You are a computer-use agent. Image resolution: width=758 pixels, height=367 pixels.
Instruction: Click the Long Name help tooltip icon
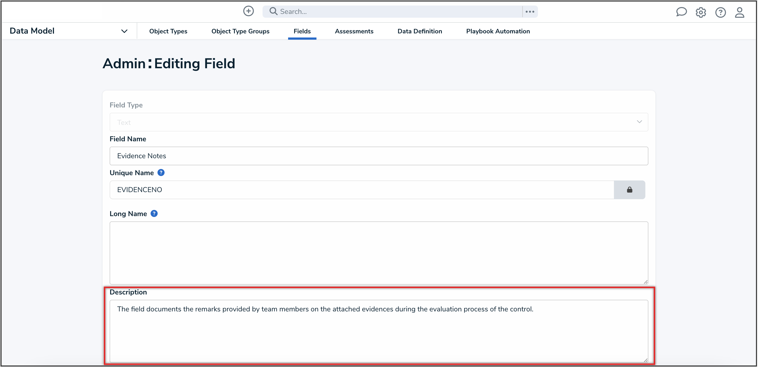(x=154, y=214)
